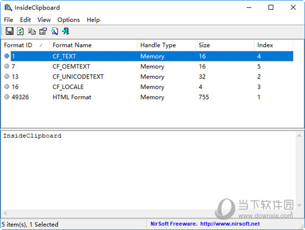Click the Index value in the CF_UNICODETEXT row

click(x=259, y=77)
